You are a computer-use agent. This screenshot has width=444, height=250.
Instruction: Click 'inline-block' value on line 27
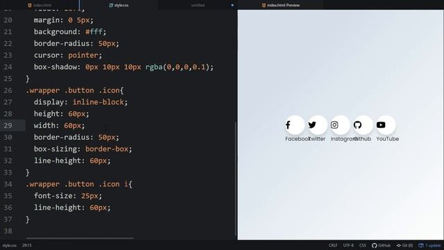(99, 102)
